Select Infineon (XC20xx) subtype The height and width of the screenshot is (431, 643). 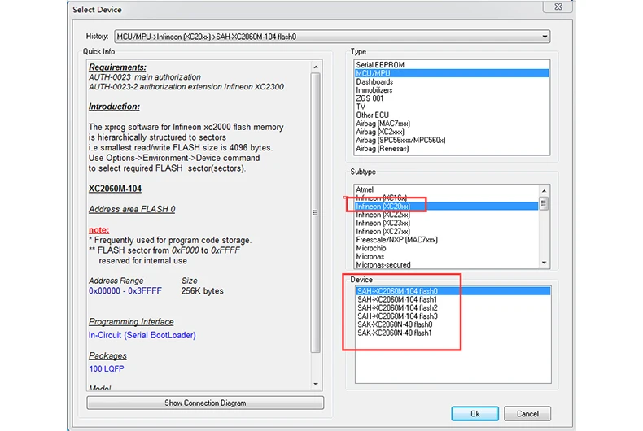coord(446,207)
